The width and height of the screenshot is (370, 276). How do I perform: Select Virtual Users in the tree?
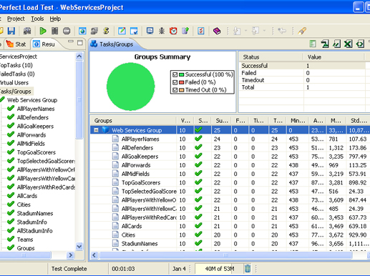14,83
